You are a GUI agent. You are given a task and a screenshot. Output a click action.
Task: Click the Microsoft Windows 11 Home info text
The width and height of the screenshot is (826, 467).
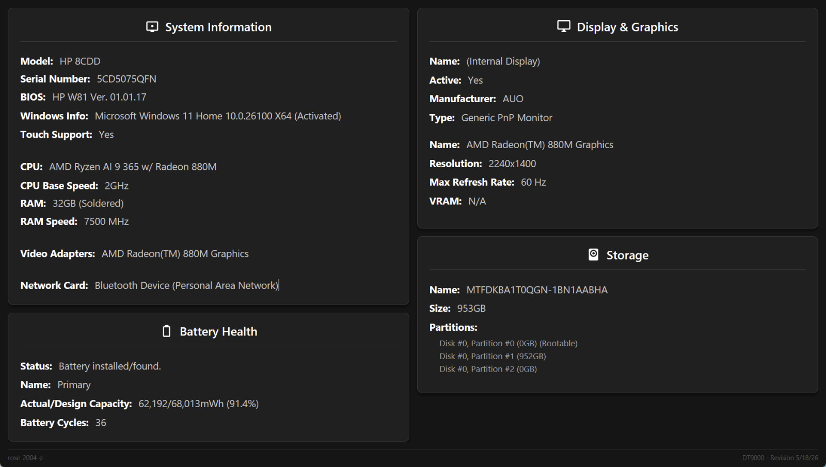(218, 116)
